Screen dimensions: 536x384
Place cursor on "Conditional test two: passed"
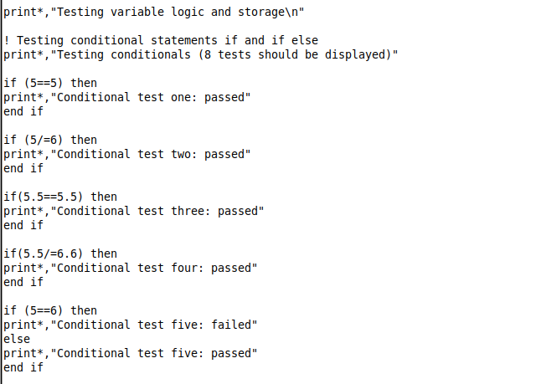[127, 154]
